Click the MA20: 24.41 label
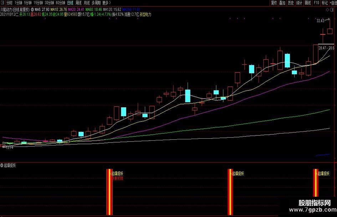This screenshot has height=217, width=337. (x=76, y=10)
